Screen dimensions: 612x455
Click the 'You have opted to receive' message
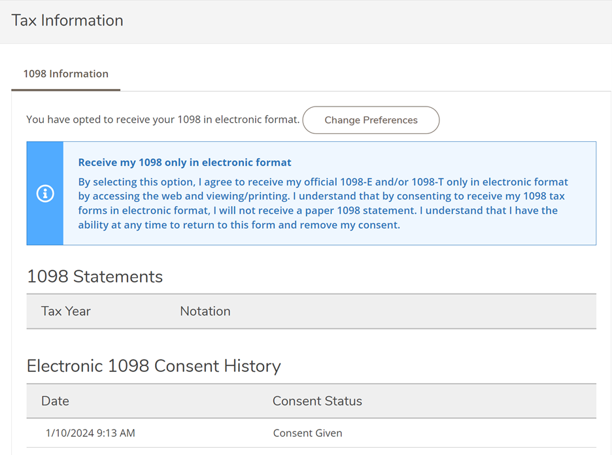(163, 120)
